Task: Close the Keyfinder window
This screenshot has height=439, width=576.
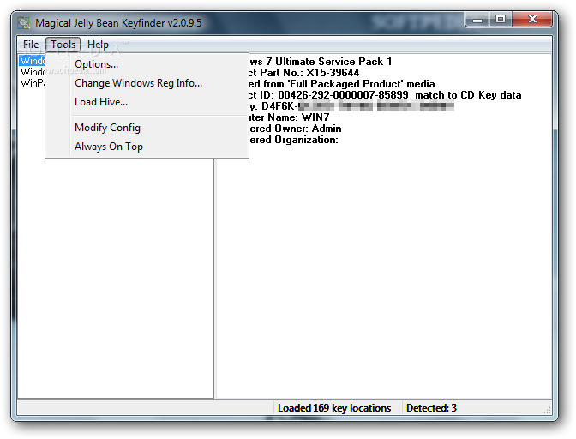Action: coord(532,20)
